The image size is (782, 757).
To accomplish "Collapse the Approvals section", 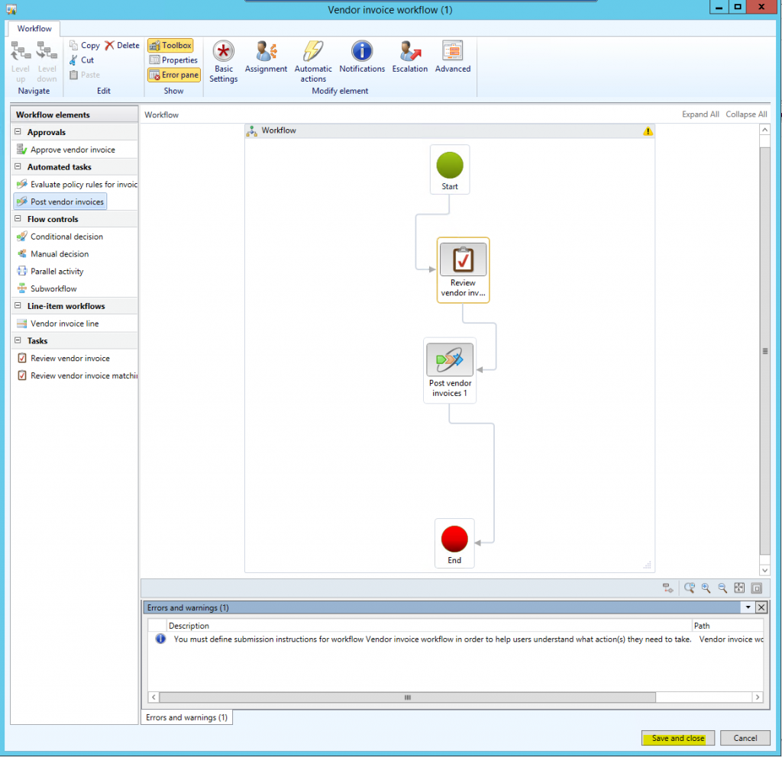I will click(x=17, y=132).
